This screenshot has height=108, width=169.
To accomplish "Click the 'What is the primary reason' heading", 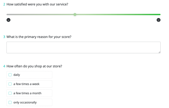I will (39, 37).
